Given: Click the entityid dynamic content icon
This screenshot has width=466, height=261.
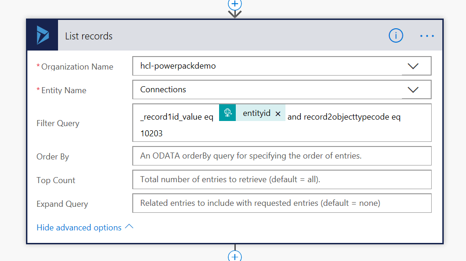Looking at the screenshot, I should 227,113.
